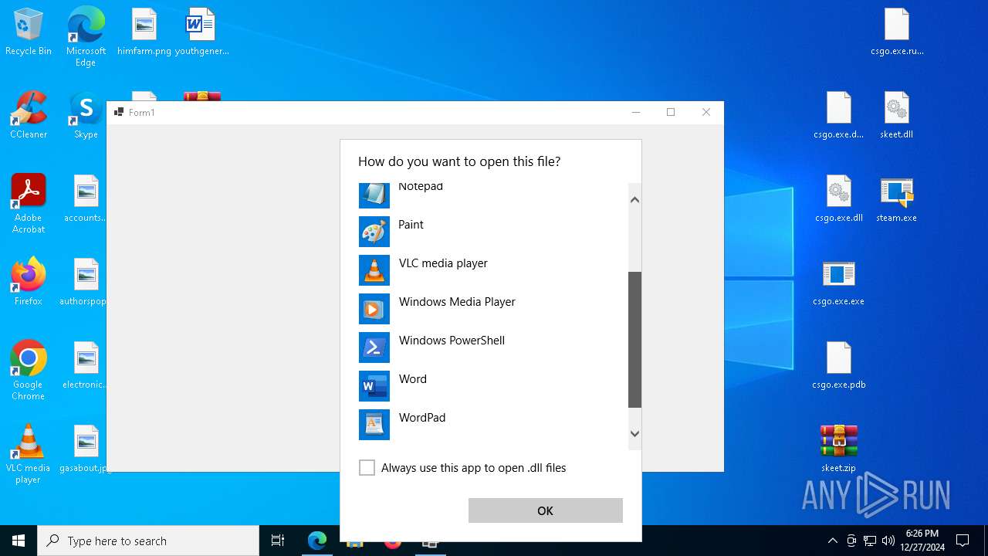Open Task View from taskbar

pyautogui.click(x=278, y=541)
